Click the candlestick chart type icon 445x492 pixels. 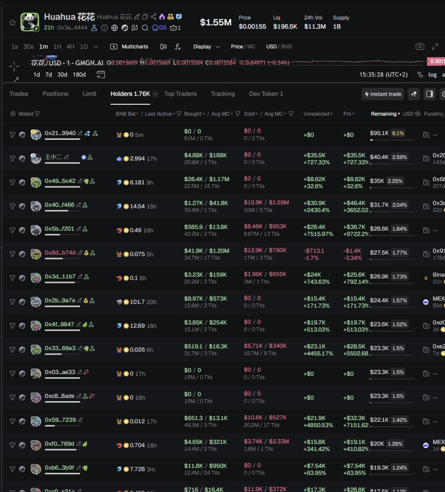pos(163,47)
